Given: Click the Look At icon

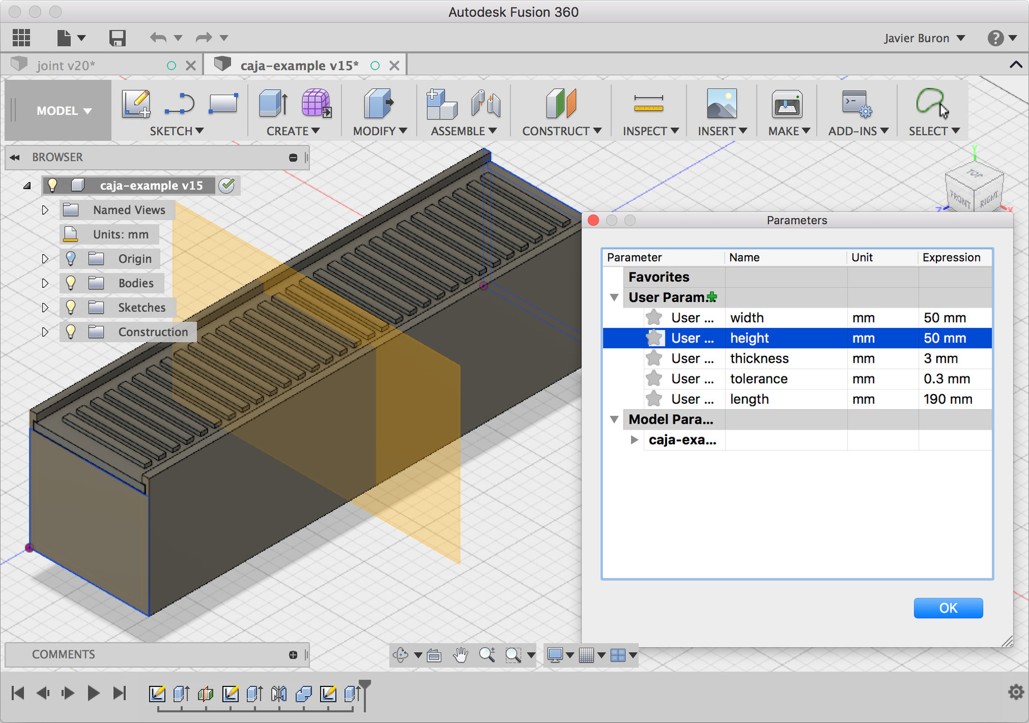Looking at the screenshot, I should click(x=434, y=656).
